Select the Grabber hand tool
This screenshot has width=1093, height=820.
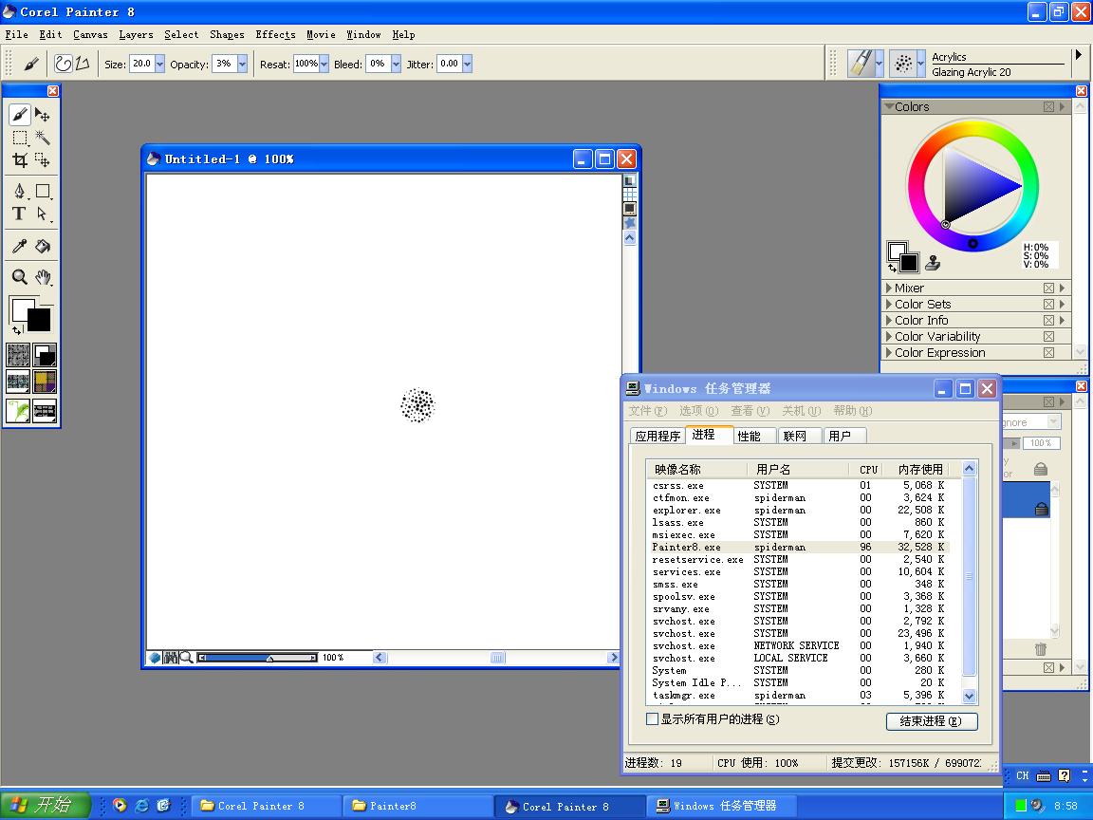point(43,277)
